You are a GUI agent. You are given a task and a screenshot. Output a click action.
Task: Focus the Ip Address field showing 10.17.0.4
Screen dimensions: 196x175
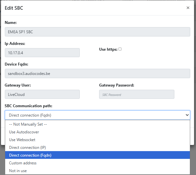coord(42,53)
